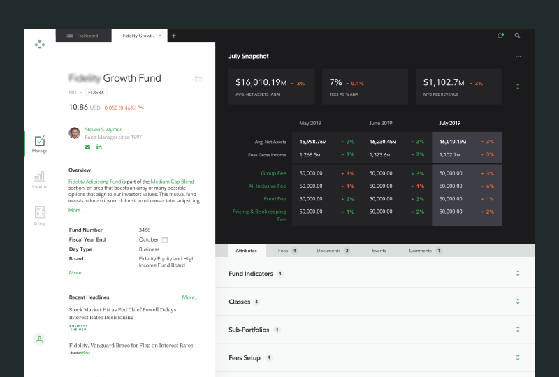Click the MarketWatch source logo
This screenshot has height=377, width=559.
pos(80,353)
